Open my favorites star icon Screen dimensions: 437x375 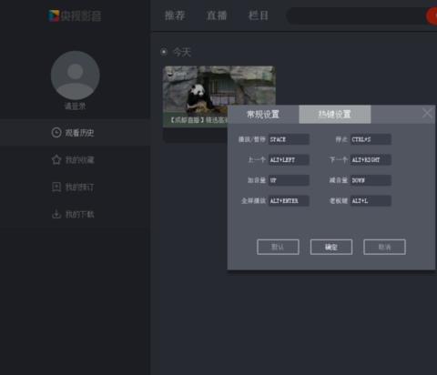pos(56,159)
